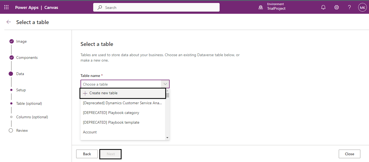Choose [DEPRECATED] Playbook template option
Image resolution: width=369 pixels, height=162 pixels.
click(x=111, y=122)
